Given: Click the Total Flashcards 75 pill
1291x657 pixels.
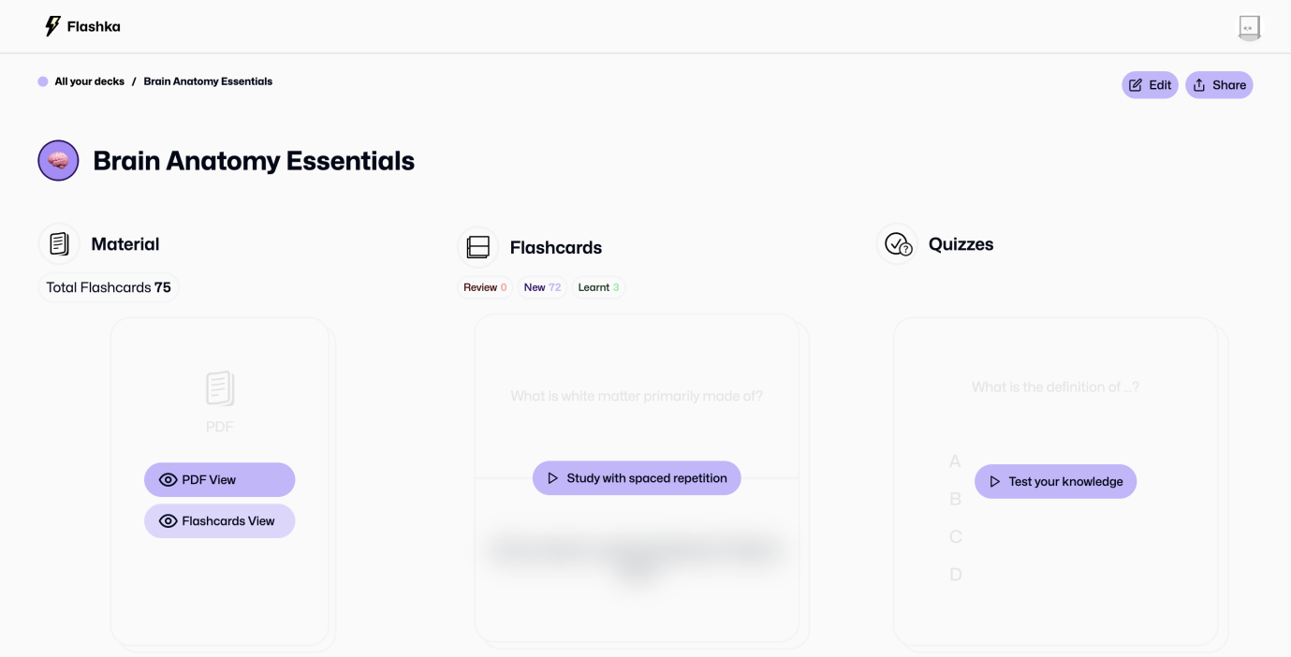Looking at the screenshot, I should (x=109, y=287).
